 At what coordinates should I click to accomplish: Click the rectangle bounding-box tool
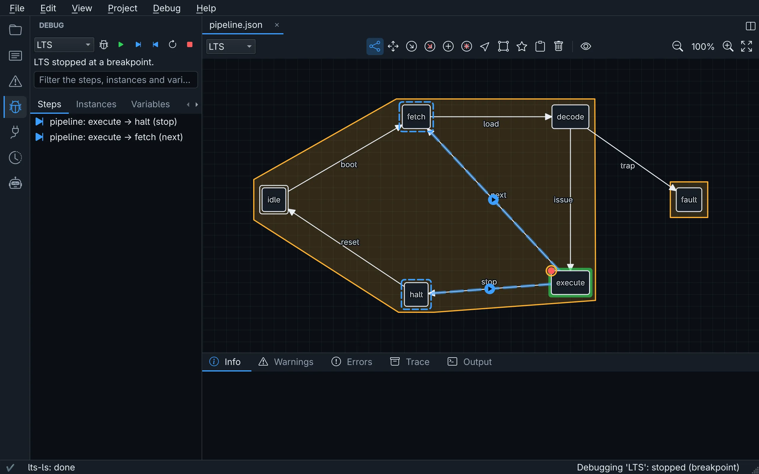(503, 47)
